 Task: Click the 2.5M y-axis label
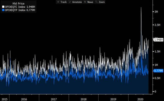click(157, 25)
